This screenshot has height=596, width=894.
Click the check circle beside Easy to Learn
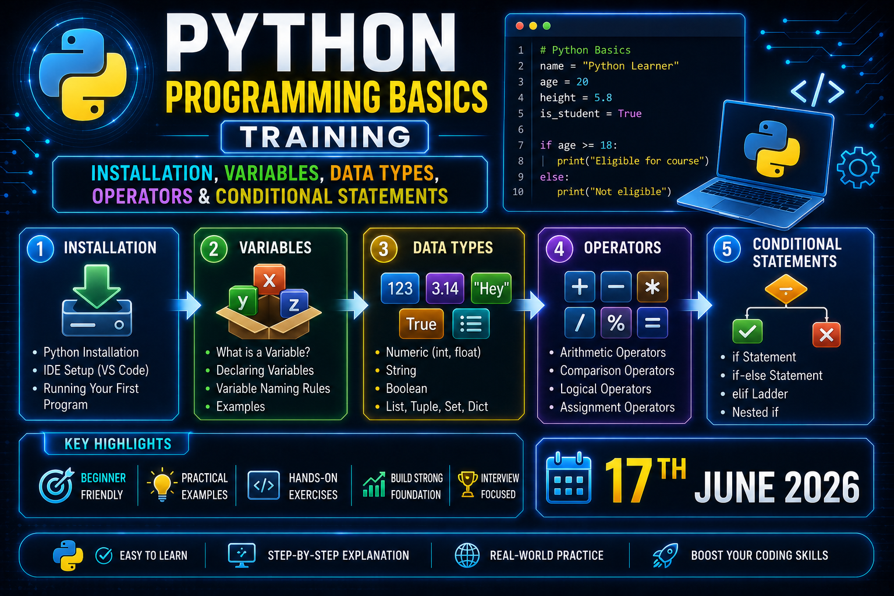click(104, 556)
